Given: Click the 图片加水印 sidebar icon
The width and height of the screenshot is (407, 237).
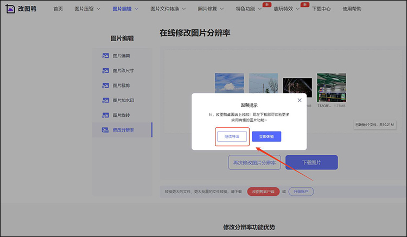Looking at the screenshot, I should click(105, 100).
